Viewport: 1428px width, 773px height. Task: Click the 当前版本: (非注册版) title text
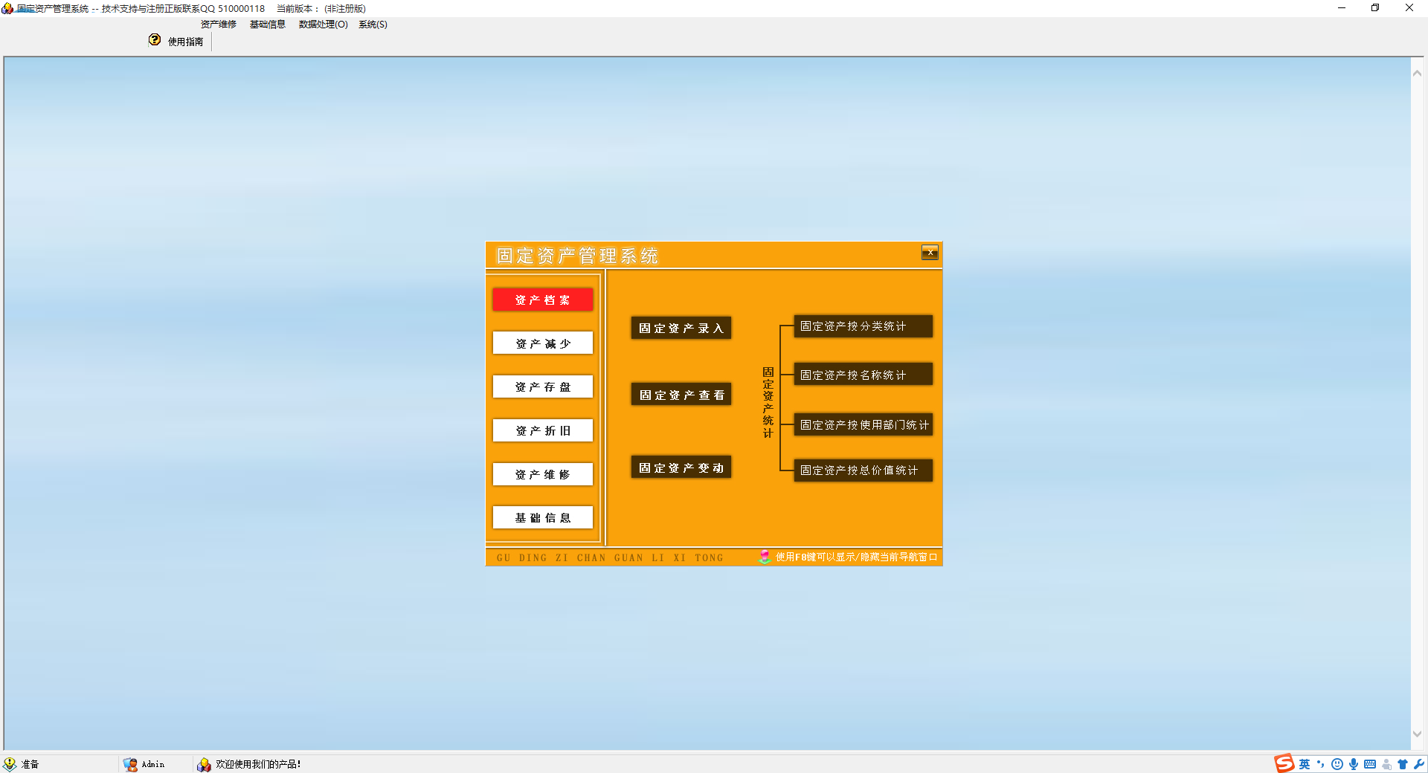(x=321, y=8)
